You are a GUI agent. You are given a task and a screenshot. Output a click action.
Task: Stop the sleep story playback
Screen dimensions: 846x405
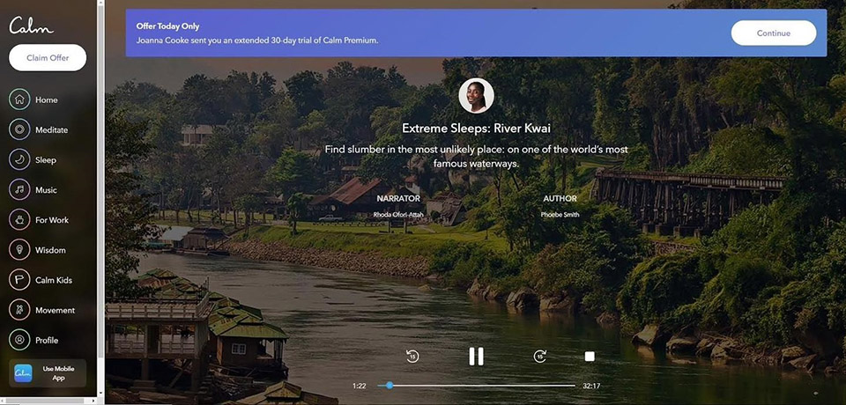(590, 357)
